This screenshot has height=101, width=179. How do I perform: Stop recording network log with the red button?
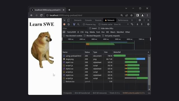[x=64, y=24]
